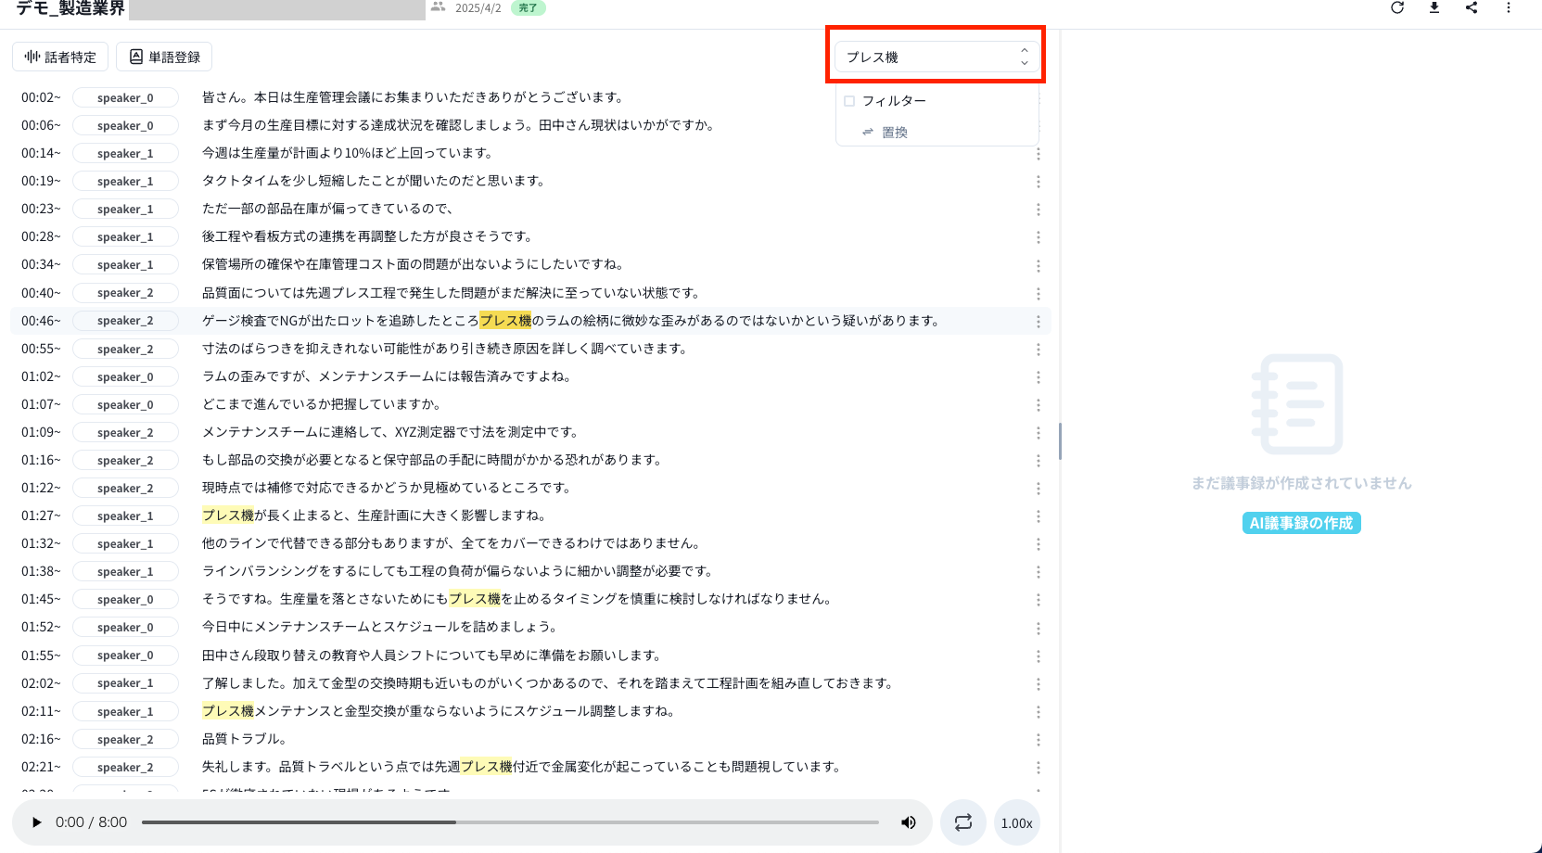Download the transcript using download icon
Screen dimensions: 1542x853
(x=1434, y=8)
